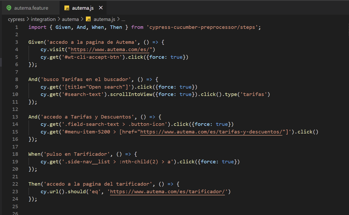Click the 'should' method on line 23
The image size is (349, 215).
77,192
